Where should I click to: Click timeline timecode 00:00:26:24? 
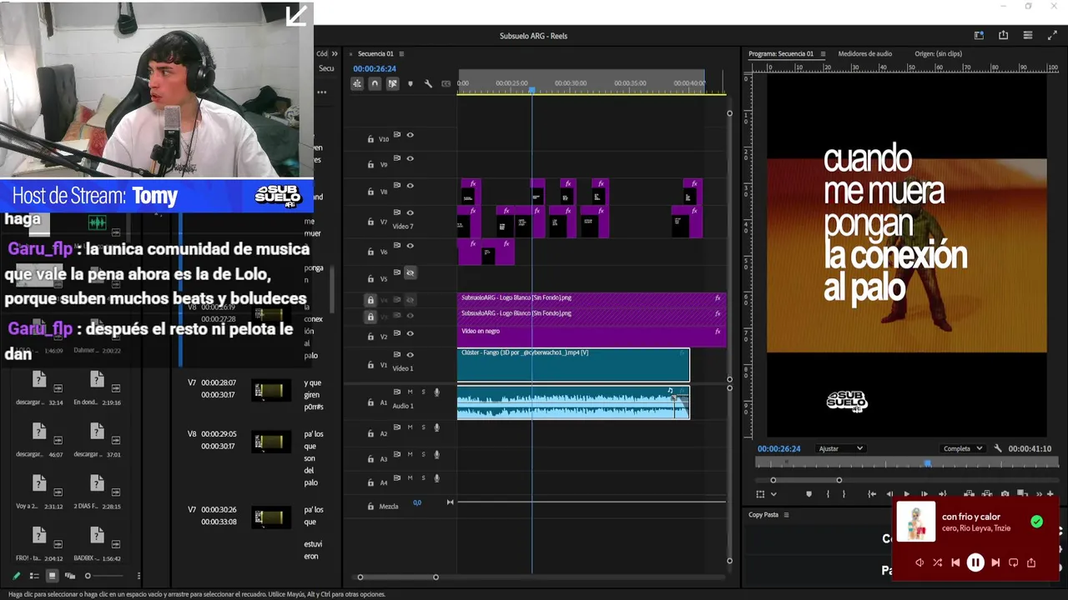click(x=375, y=69)
